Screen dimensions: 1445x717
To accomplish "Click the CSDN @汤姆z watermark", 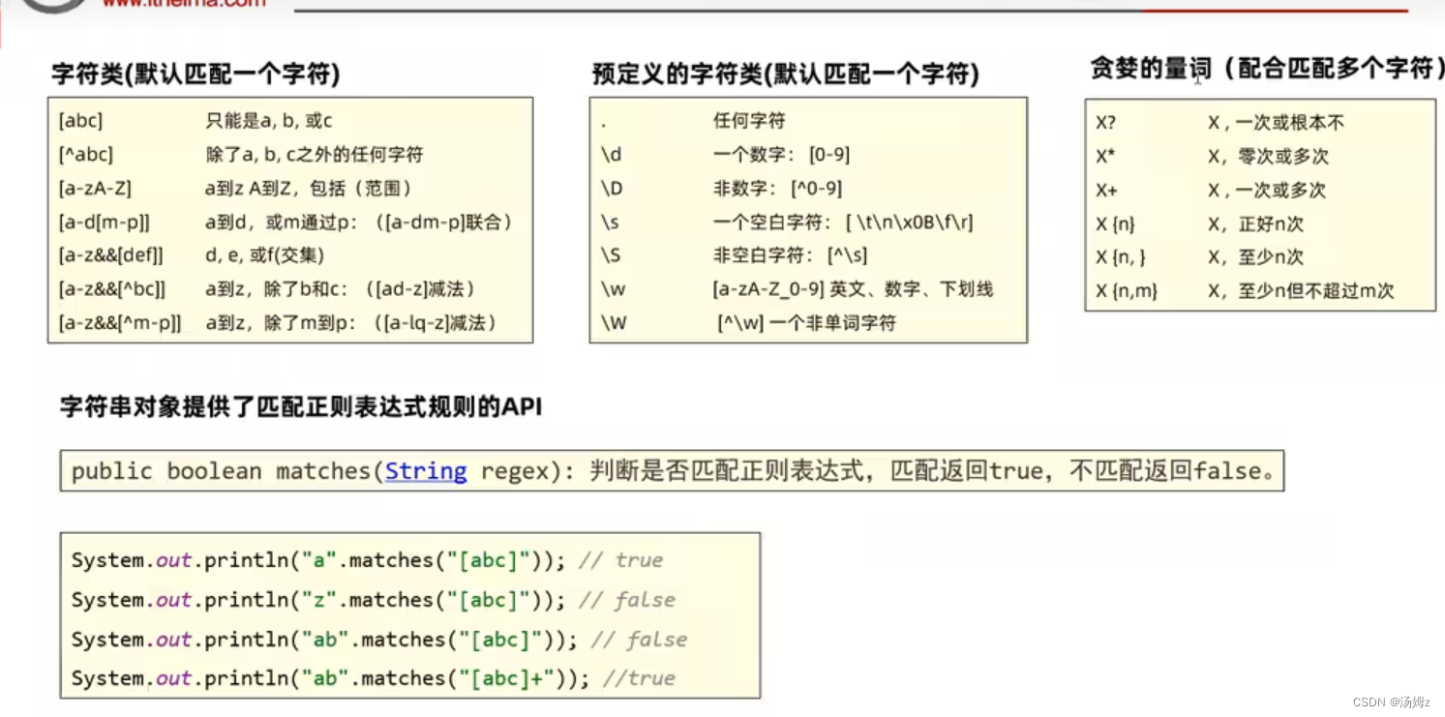I will (1392, 700).
